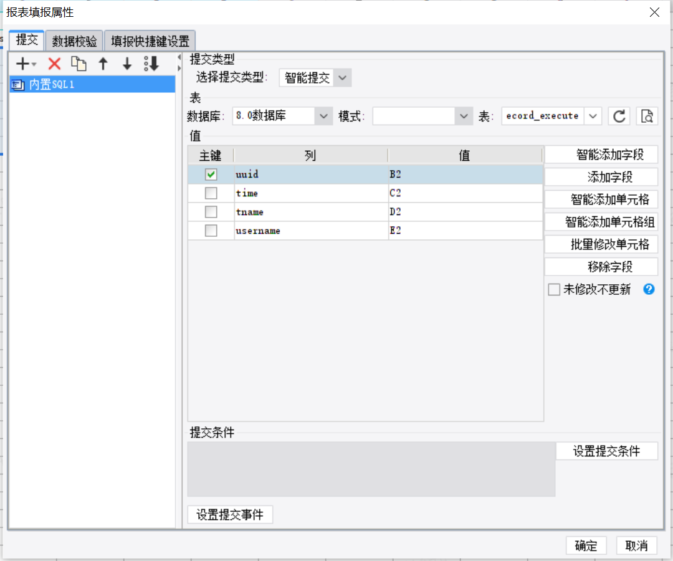This screenshot has width=673, height=561.
Task: Select the time column cell
Action: [311, 193]
